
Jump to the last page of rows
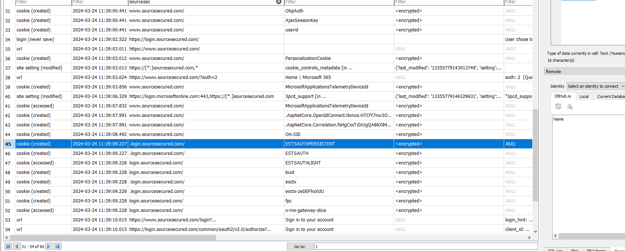(x=58, y=246)
